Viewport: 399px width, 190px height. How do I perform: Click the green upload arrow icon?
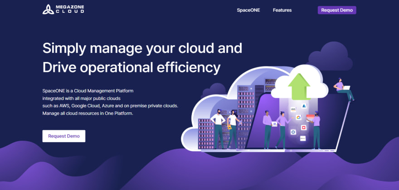coord(299,87)
